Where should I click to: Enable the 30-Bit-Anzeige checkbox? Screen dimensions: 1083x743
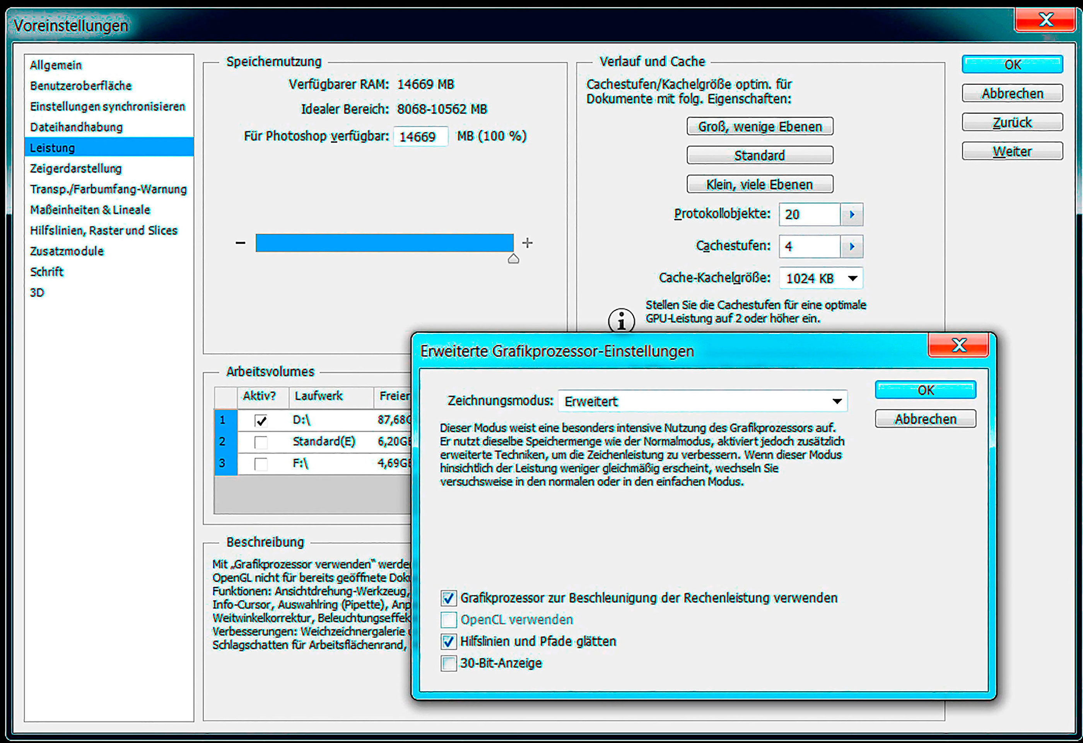448,663
